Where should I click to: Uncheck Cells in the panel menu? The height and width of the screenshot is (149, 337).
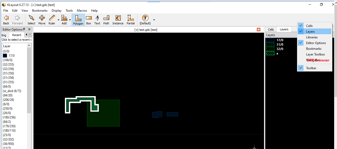click(x=309, y=26)
